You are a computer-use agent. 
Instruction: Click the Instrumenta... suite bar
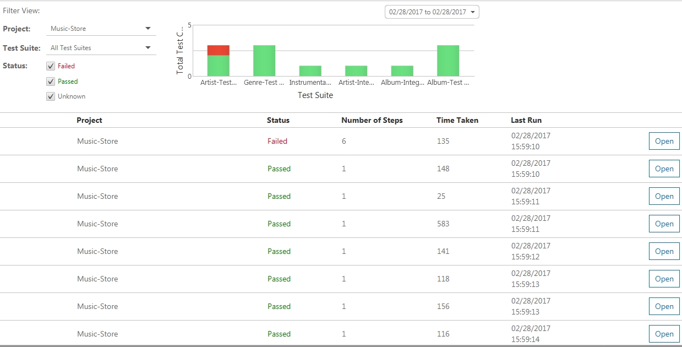[310, 71]
